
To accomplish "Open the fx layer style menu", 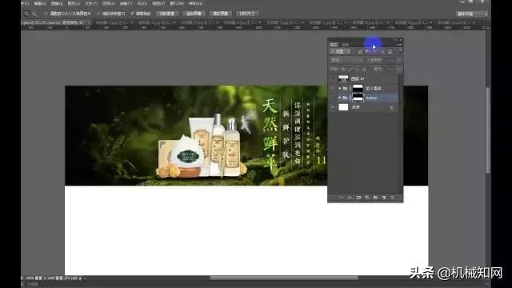I will (350, 198).
